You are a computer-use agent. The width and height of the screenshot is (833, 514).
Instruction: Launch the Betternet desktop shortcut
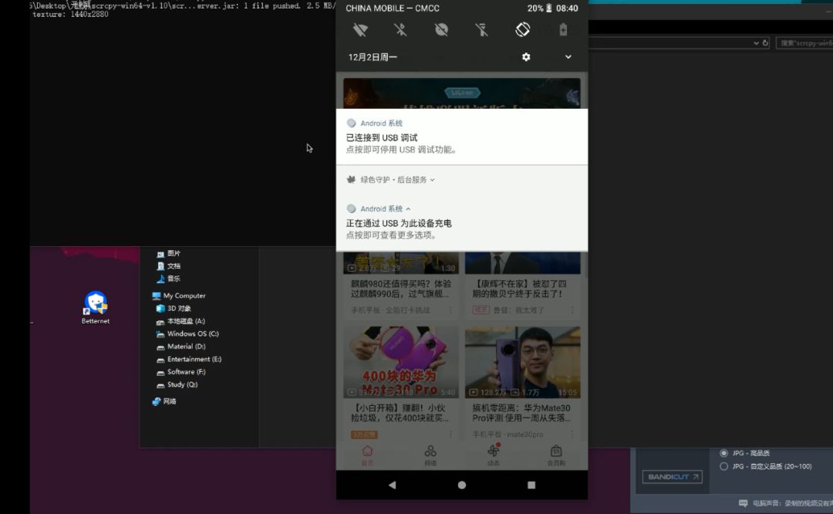click(x=96, y=307)
